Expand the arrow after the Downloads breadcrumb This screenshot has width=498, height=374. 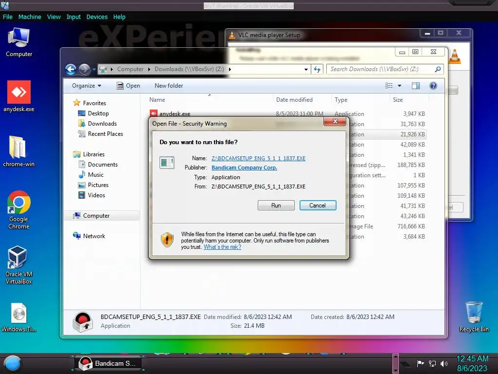230,69
